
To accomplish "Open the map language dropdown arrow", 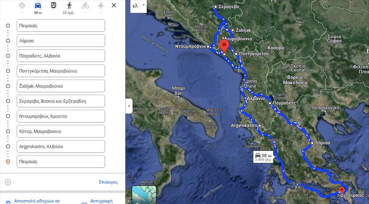I will click(x=144, y=5).
